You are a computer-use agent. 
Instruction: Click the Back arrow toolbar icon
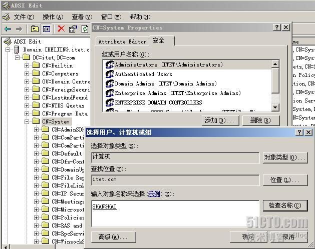[8, 29]
